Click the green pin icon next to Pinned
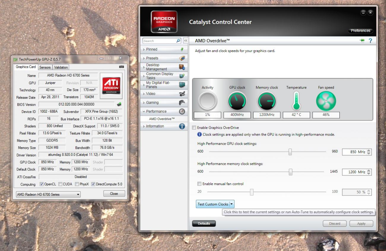 182,49
